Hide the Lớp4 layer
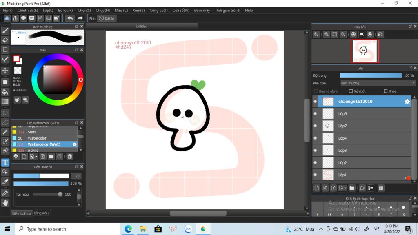Screen dimensions: 418x235 coord(316,138)
